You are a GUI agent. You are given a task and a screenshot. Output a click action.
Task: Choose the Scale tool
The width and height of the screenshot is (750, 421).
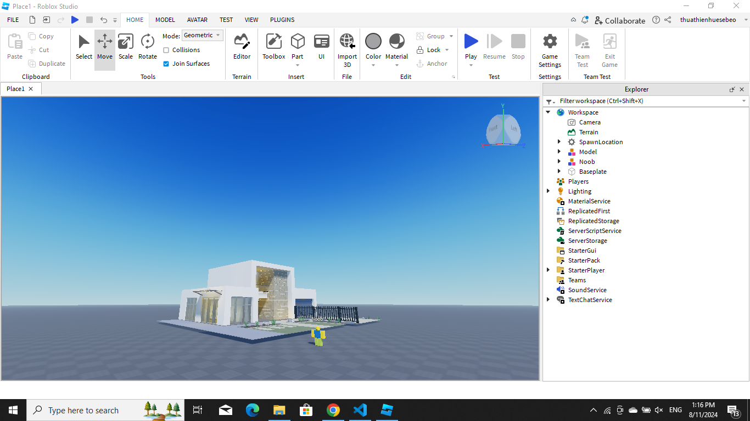point(126,47)
